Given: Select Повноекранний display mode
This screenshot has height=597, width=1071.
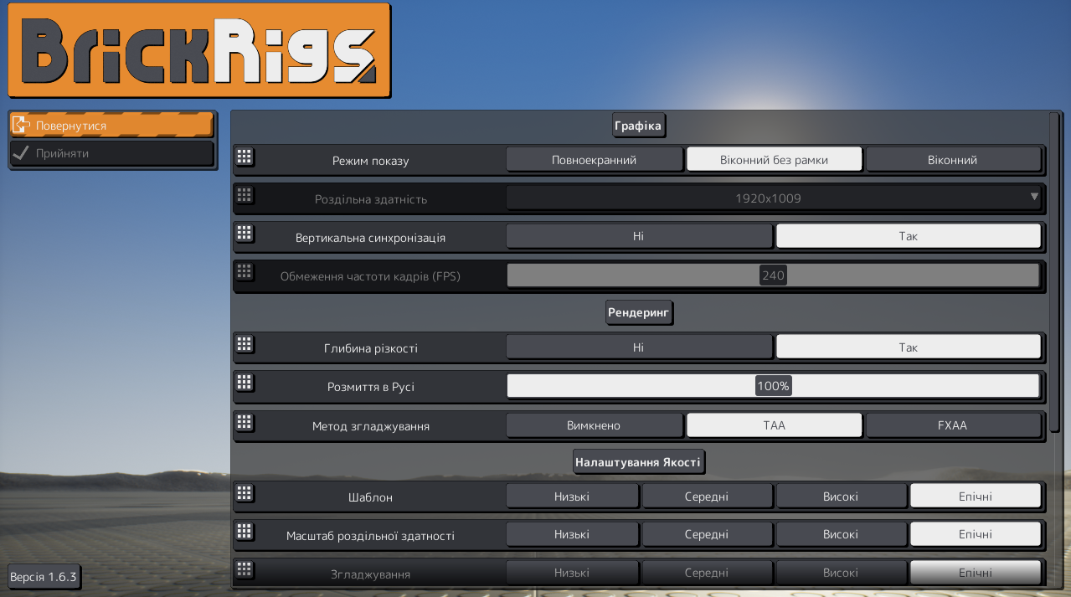Looking at the screenshot, I should coord(595,160).
